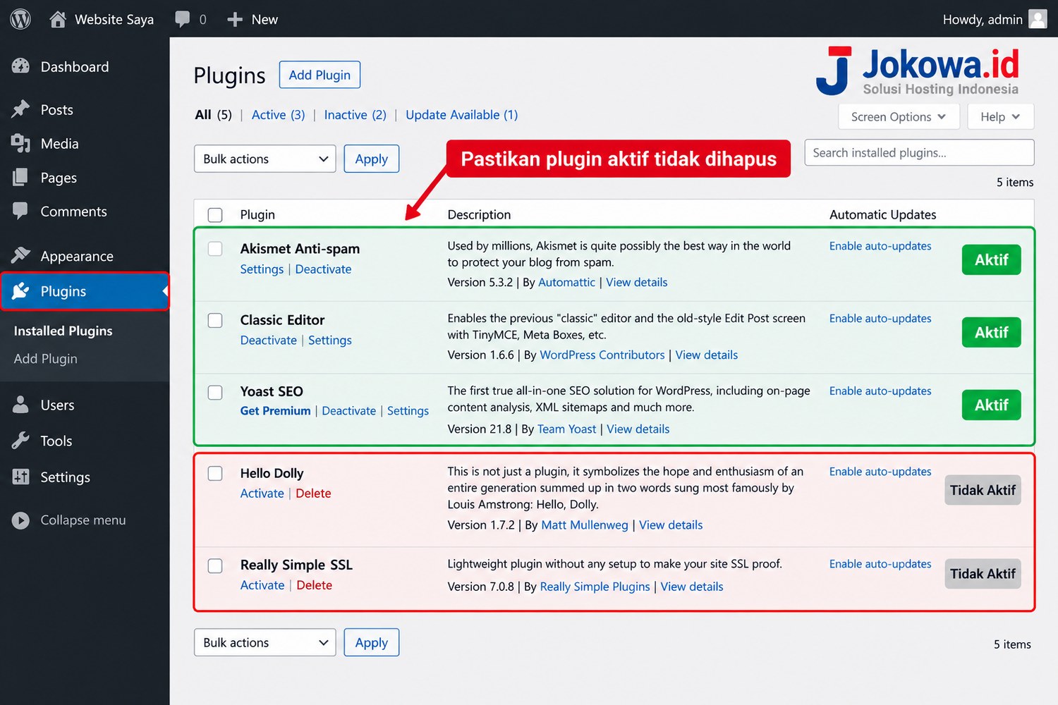Click the plus icon beside New
This screenshot has height=705, width=1058.
[235, 20]
